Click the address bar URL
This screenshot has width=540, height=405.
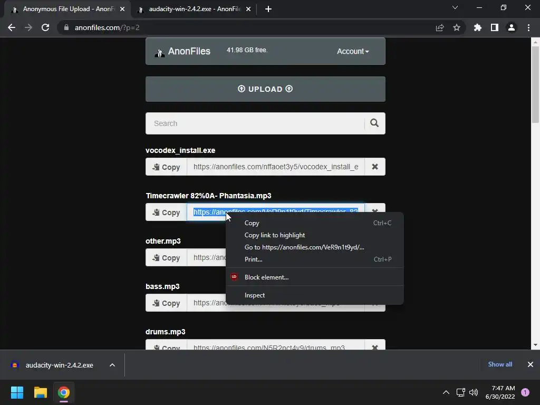pyautogui.click(x=107, y=27)
